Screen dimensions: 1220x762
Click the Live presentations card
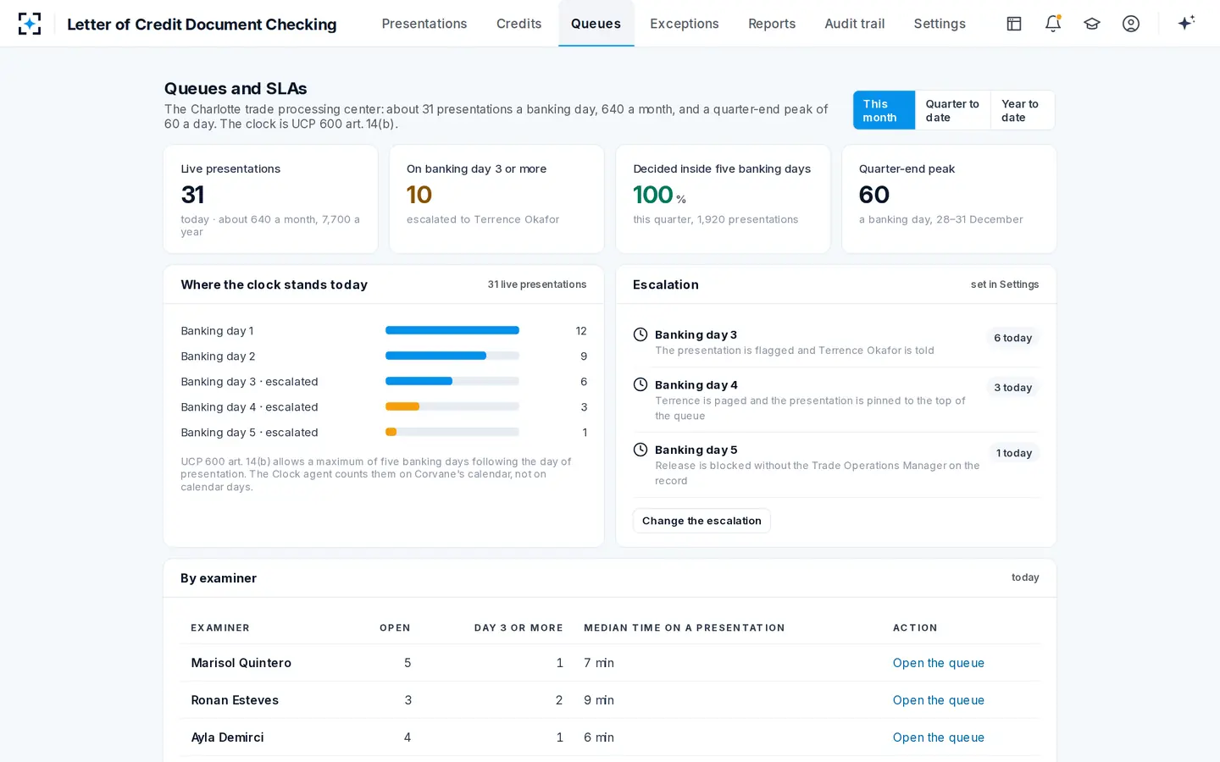point(270,199)
